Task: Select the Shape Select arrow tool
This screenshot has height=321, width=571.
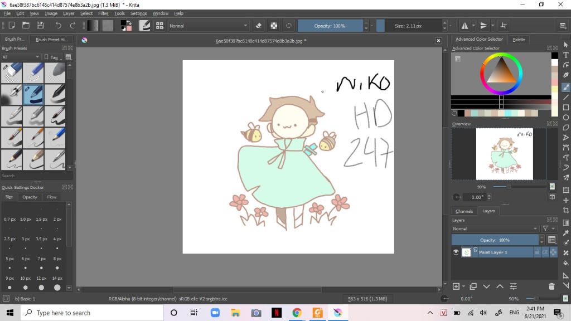Action: 565,45
